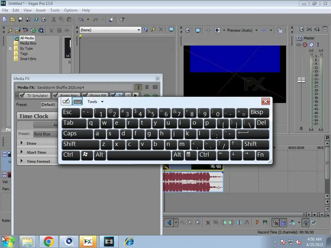Screen dimensions: 331x248
Task: Expand the Draw section in Time Clock
Action: point(22,143)
